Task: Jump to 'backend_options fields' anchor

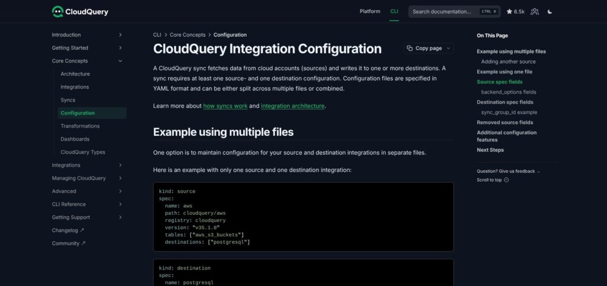Action: click(x=509, y=92)
